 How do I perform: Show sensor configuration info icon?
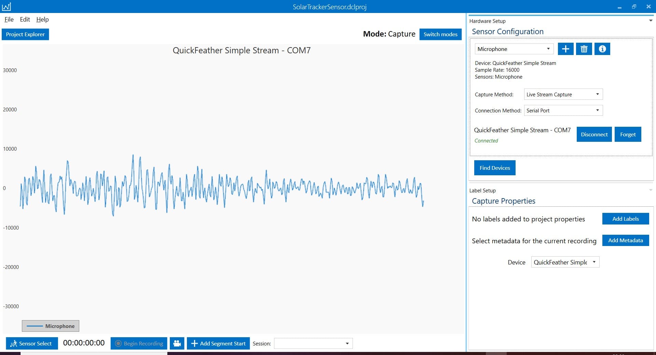pos(602,49)
